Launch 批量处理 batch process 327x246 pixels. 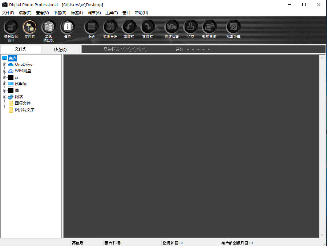coord(233,27)
